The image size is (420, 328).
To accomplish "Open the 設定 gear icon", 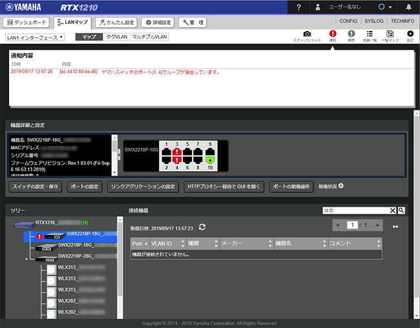I will tap(410, 35).
